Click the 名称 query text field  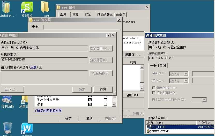(x=203, y=74)
